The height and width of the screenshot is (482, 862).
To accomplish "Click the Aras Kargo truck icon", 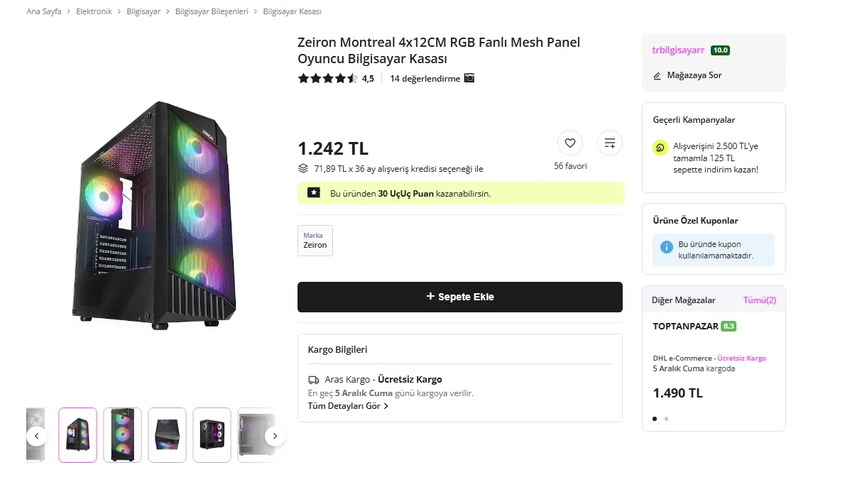I will pyautogui.click(x=314, y=379).
